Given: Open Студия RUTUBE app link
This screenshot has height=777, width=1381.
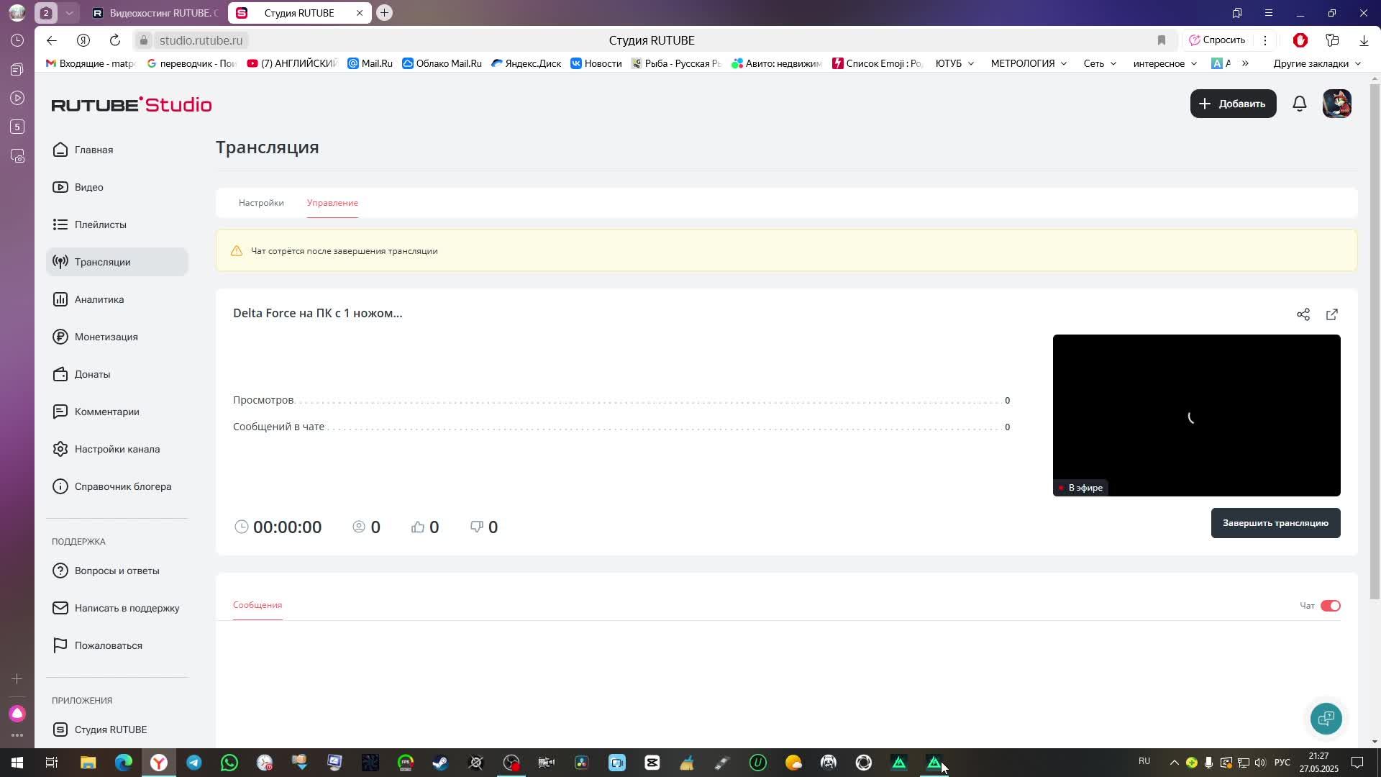Looking at the screenshot, I should pyautogui.click(x=117, y=730).
